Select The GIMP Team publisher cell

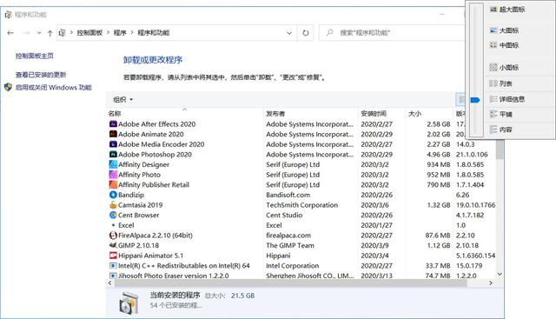pos(289,245)
